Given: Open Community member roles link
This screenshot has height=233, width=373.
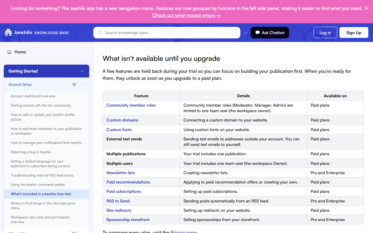Looking at the screenshot, I should pos(131,105).
